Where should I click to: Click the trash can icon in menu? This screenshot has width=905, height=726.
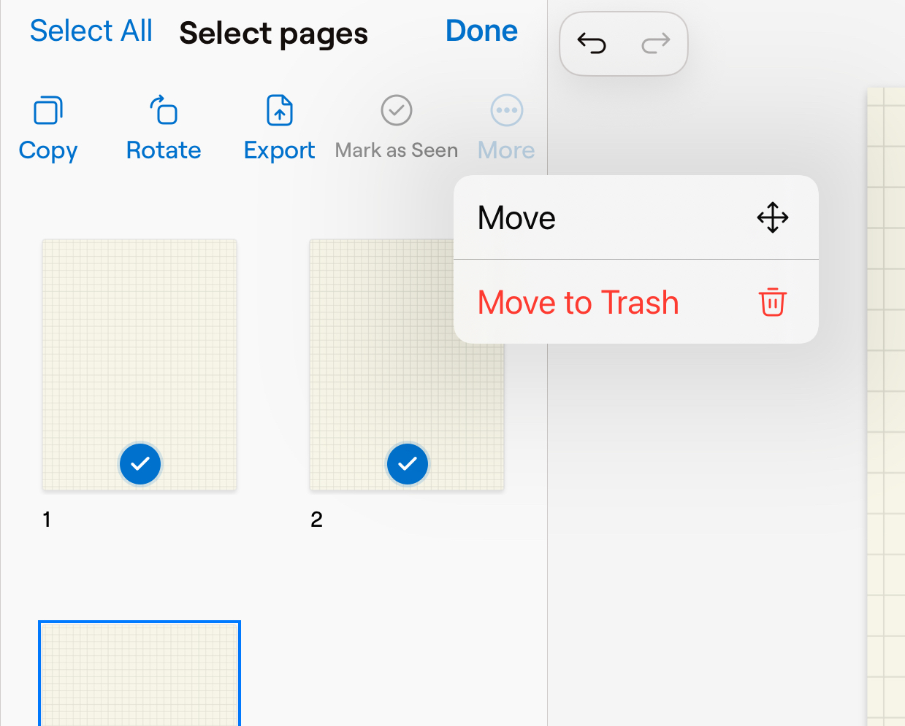pyautogui.click(x=772, y=302)
